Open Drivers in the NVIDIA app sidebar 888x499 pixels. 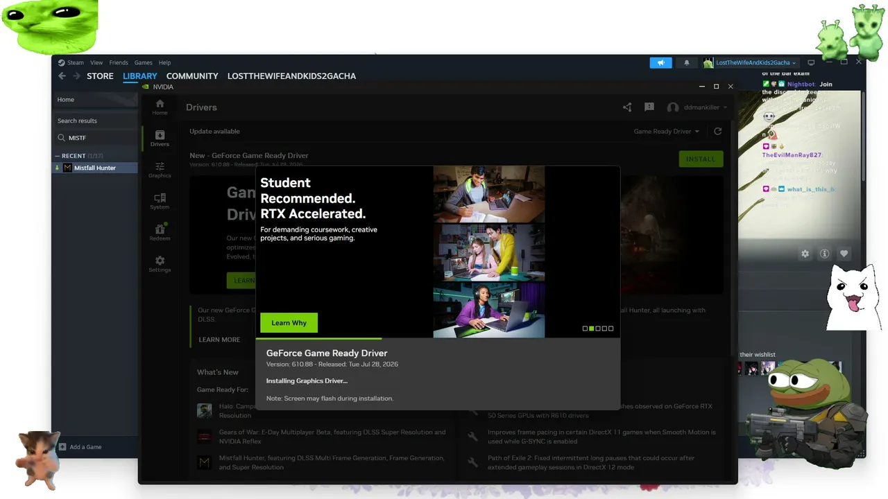[x=160, y=138]
